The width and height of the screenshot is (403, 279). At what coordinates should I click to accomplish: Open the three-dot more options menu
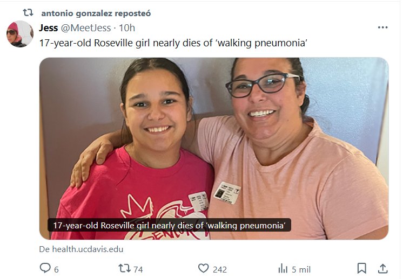(382, 28)
